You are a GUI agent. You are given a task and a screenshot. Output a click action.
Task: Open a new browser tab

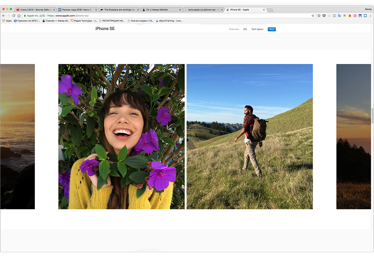(270, 10)
